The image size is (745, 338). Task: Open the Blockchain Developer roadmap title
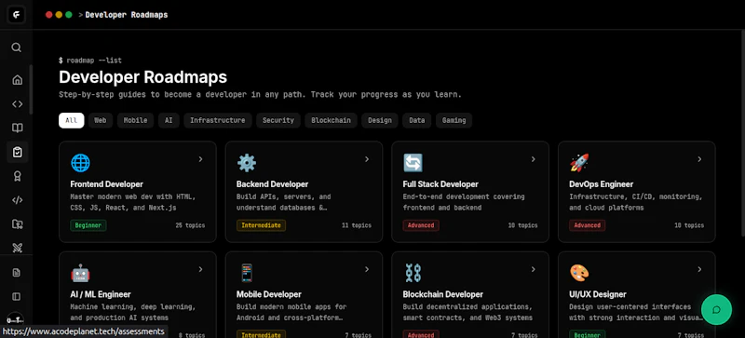[x=443, y=295]
